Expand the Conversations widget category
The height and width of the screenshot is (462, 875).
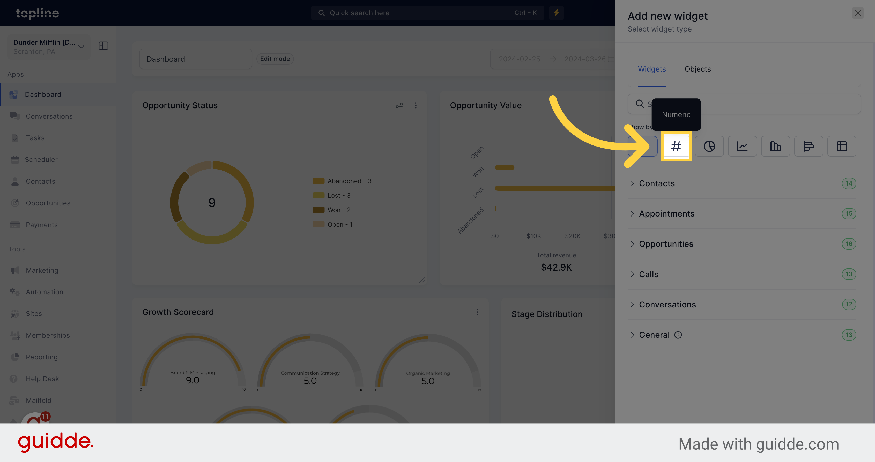[742, 304]
